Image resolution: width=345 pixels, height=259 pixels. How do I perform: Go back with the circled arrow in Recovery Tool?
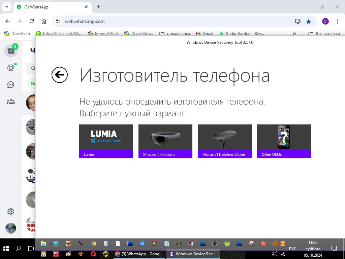(59, 75)
